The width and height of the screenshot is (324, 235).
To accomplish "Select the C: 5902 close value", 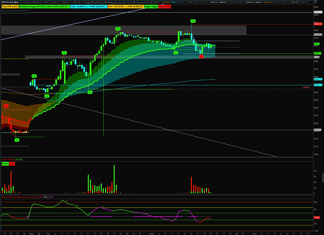I will point(73,2).
